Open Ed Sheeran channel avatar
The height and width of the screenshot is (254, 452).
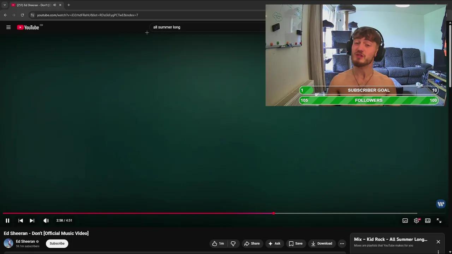[8, 243]
